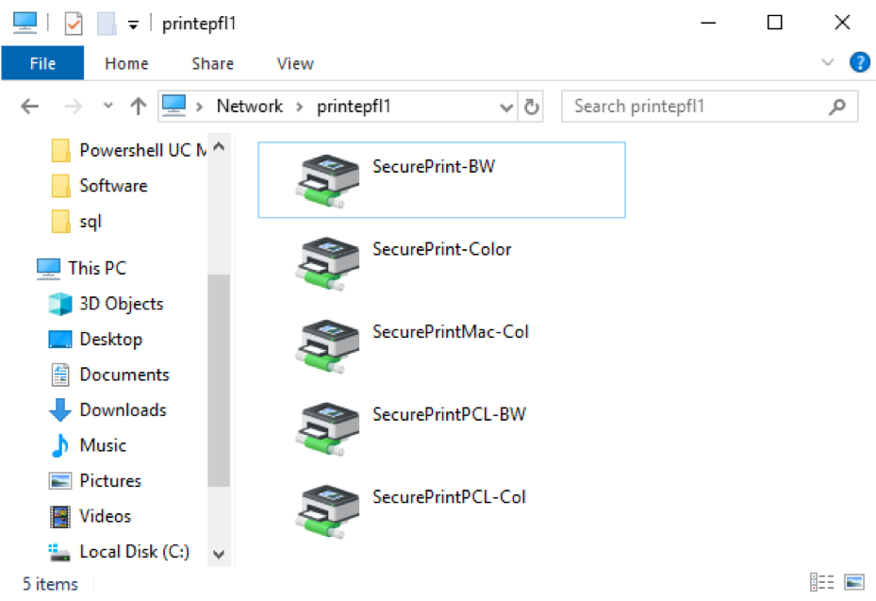This screenshot has width=876, height=601.
Task: Select the SecurePrint-BW printer icon
Action: coord(327,180)
